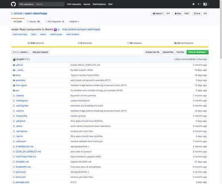Open the src folder
The width and height of the screenshot is (222, 184).
[x=17, y=91]
